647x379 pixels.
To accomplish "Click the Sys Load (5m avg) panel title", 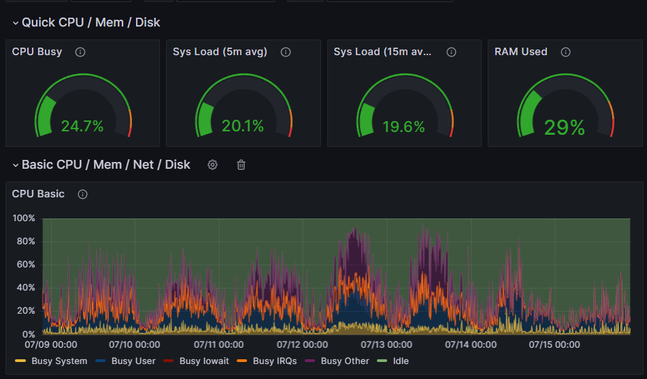I will pos(220,52).
